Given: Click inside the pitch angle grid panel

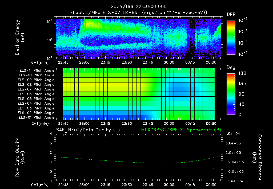Looking at the screenshot, I should click(x=139, y=94).
